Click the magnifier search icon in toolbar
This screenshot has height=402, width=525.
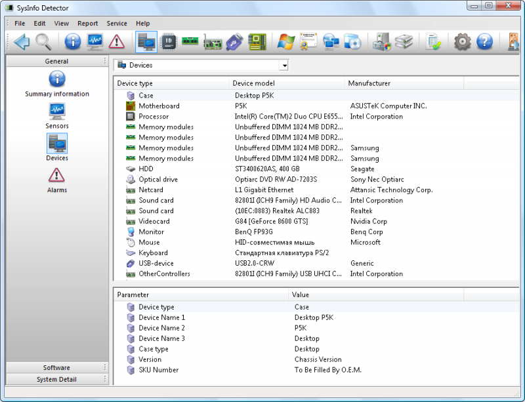(43, 43)
